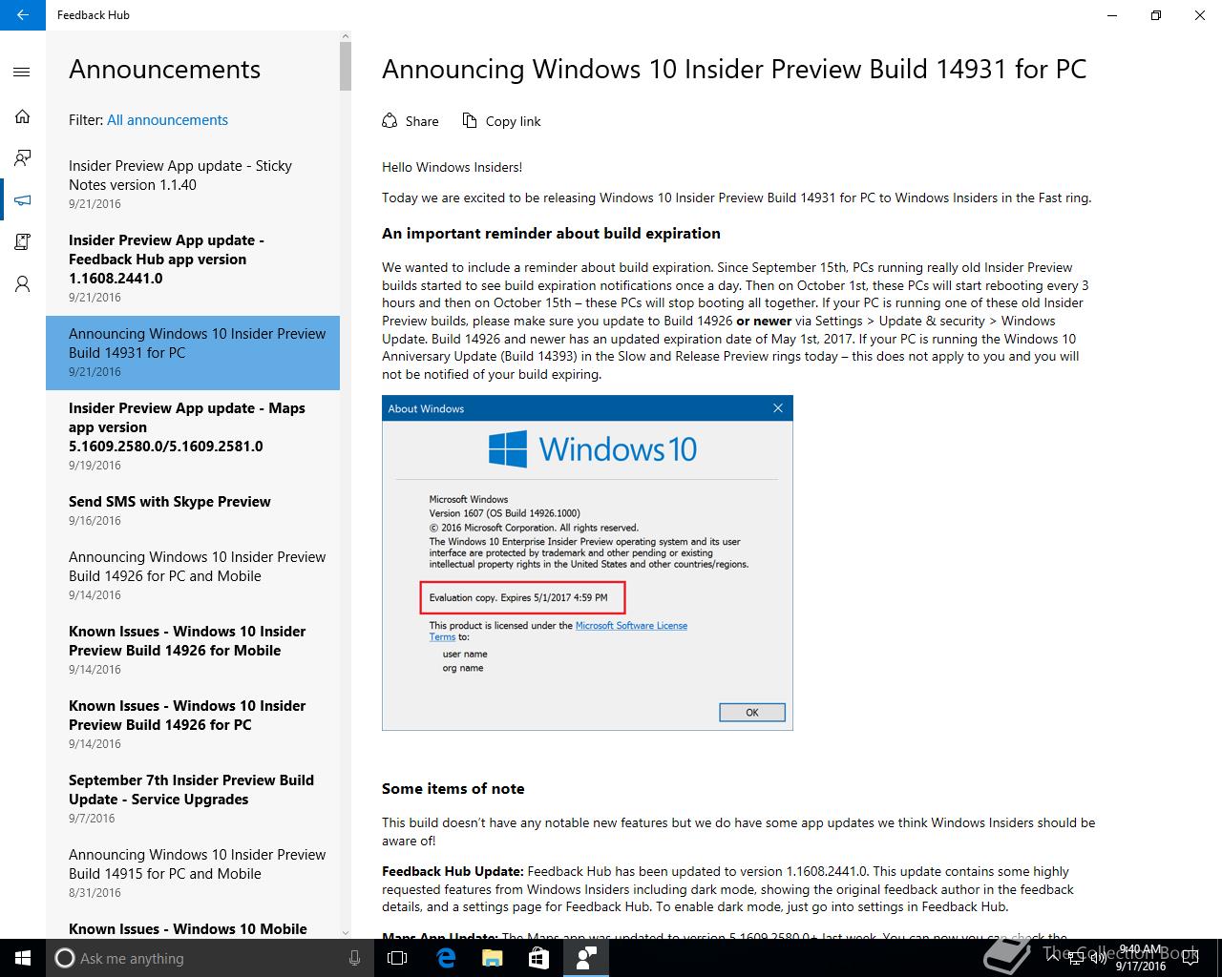Click the Microsoft Software License Terms link

point(631,626)
